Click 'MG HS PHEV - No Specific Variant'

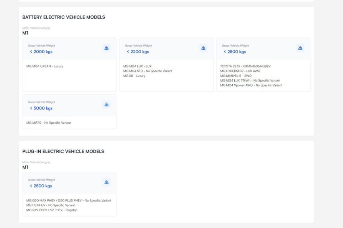(x=51, y=205)
